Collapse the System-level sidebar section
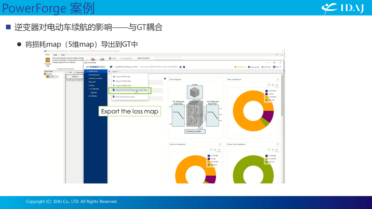372x209 pixels. click(x=87, y=71)
